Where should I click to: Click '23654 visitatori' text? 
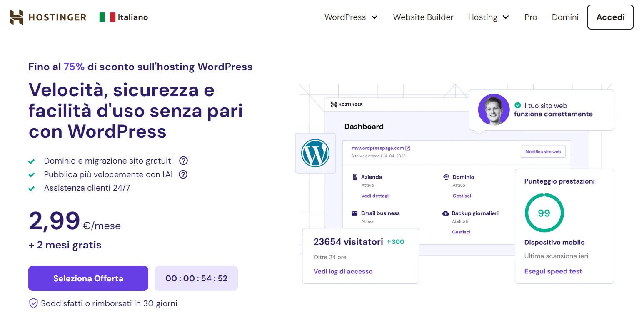pos(348,242)
